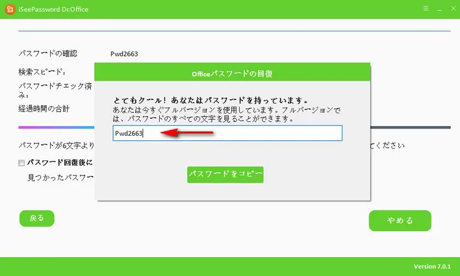Click the やめる button

pos(400,221)
